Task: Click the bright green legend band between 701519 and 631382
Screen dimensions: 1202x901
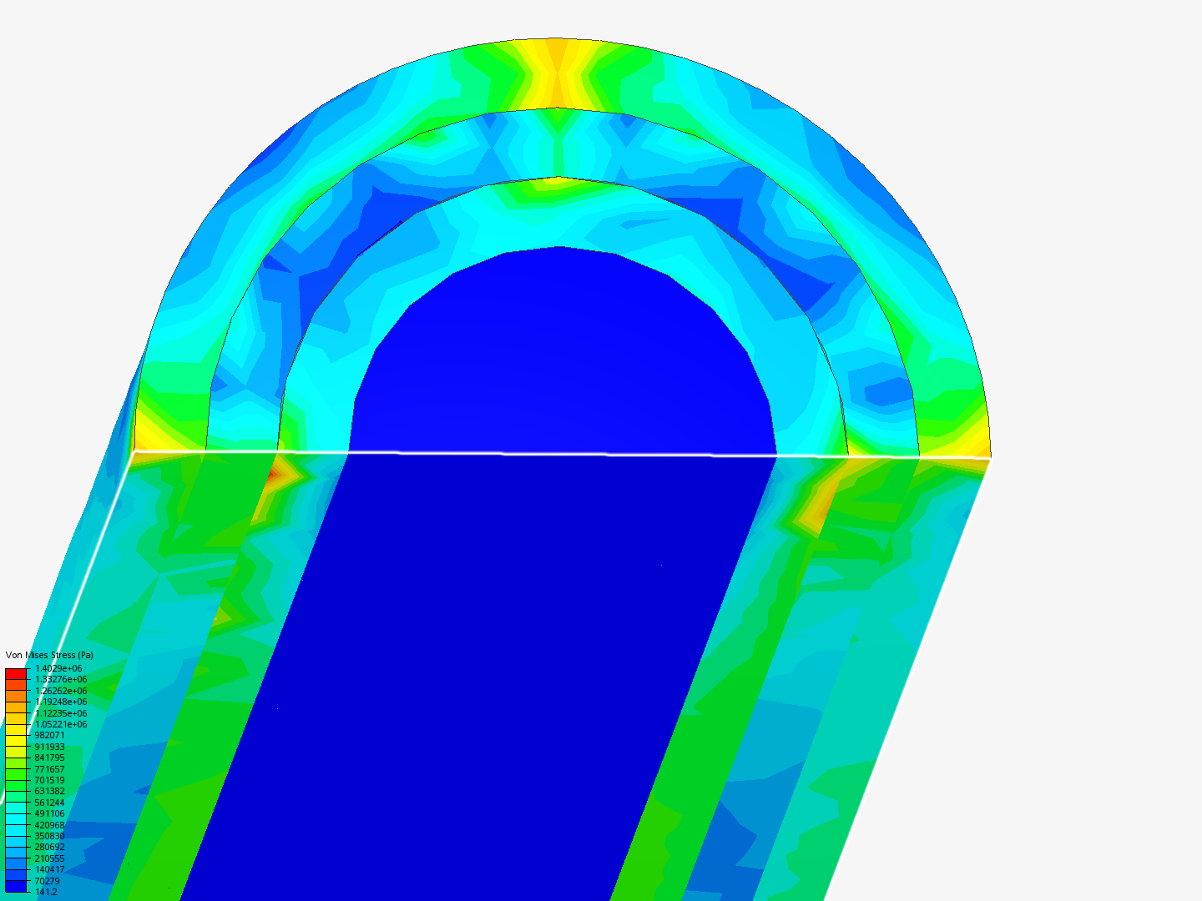Action: [16, 786]
